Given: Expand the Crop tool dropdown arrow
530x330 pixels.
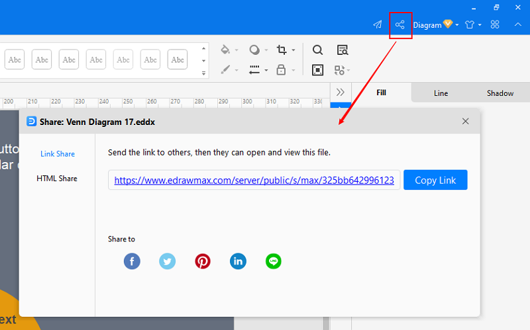Looking at the screenshot, I should (293, 50).
